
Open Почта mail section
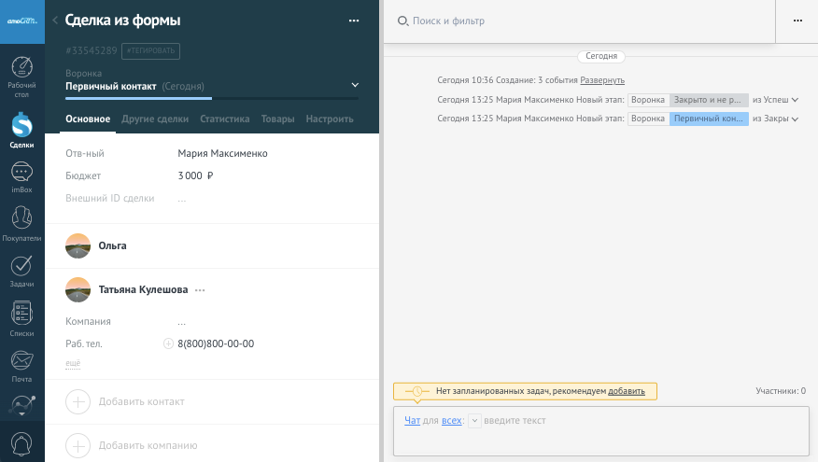(x=22, y=366)
